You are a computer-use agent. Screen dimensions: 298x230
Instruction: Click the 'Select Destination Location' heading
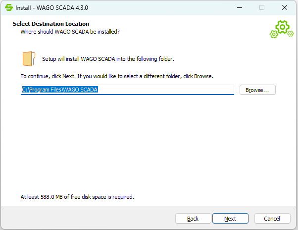51,24
